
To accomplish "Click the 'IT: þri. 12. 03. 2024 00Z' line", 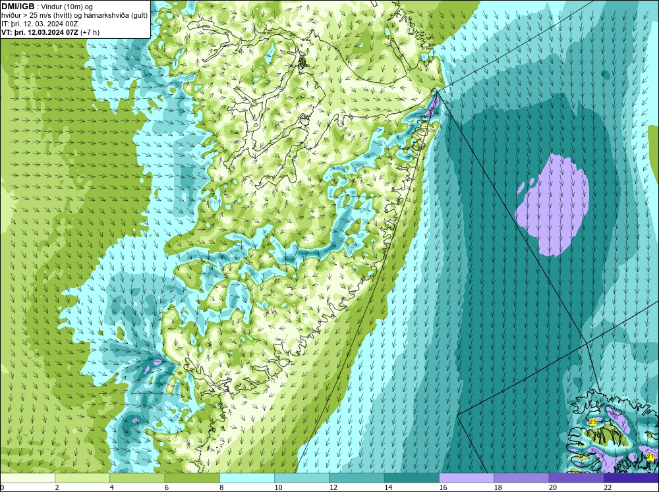I will [x=40, y=24].
